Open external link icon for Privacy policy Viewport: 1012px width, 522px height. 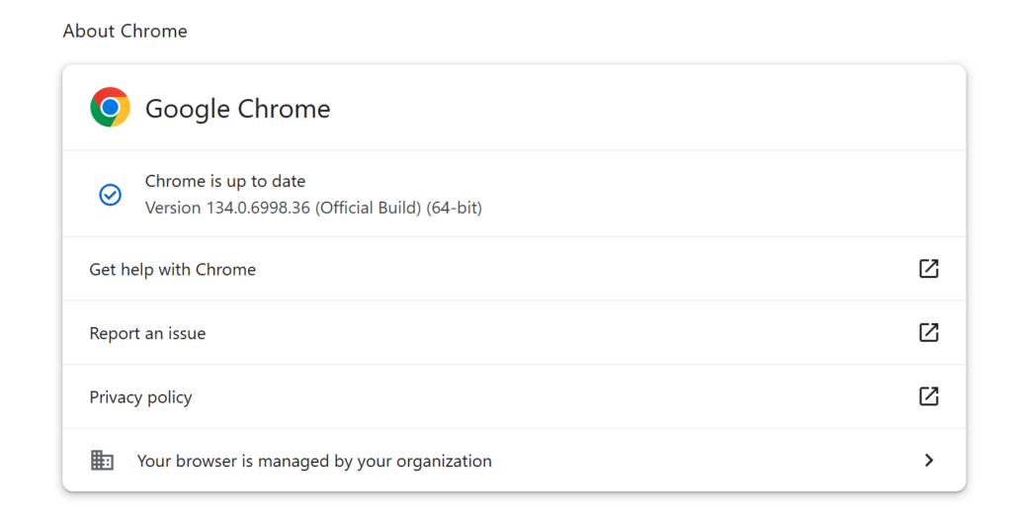click(929, 396)
